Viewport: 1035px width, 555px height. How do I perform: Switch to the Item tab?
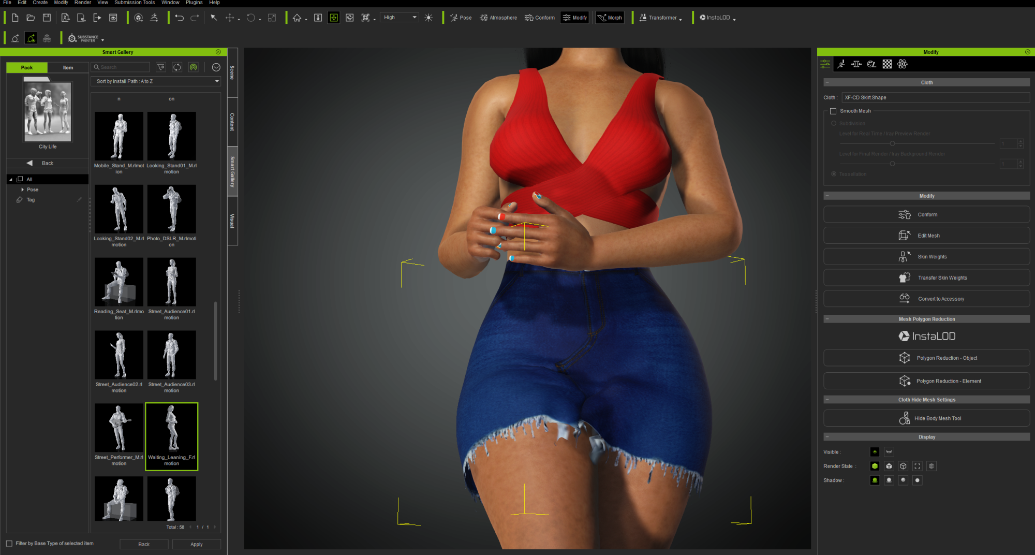click(x=68, y=68)
